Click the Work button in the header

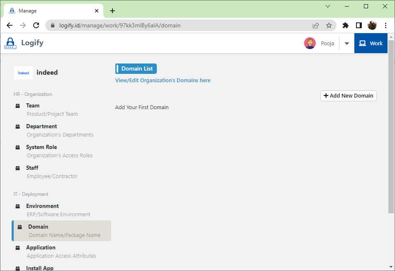pyautogui.click(x=371, y=43)
